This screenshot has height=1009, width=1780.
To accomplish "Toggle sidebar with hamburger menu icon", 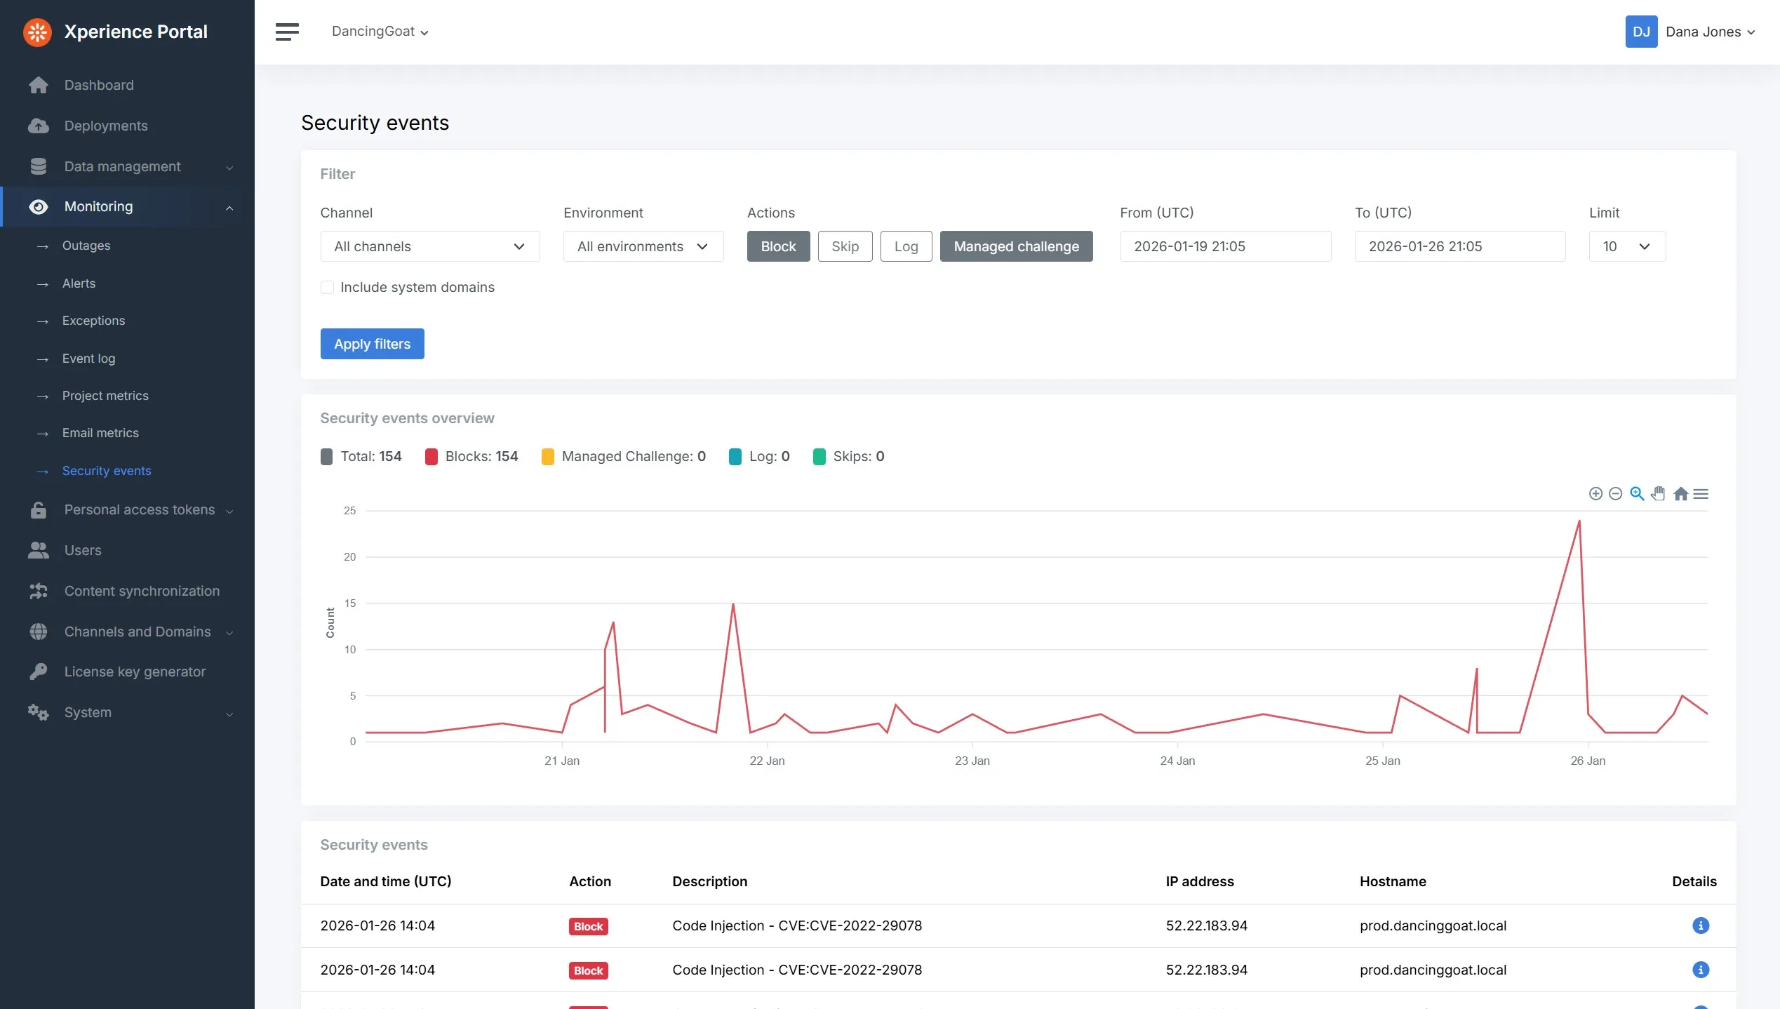I will (x=287, y=32).
